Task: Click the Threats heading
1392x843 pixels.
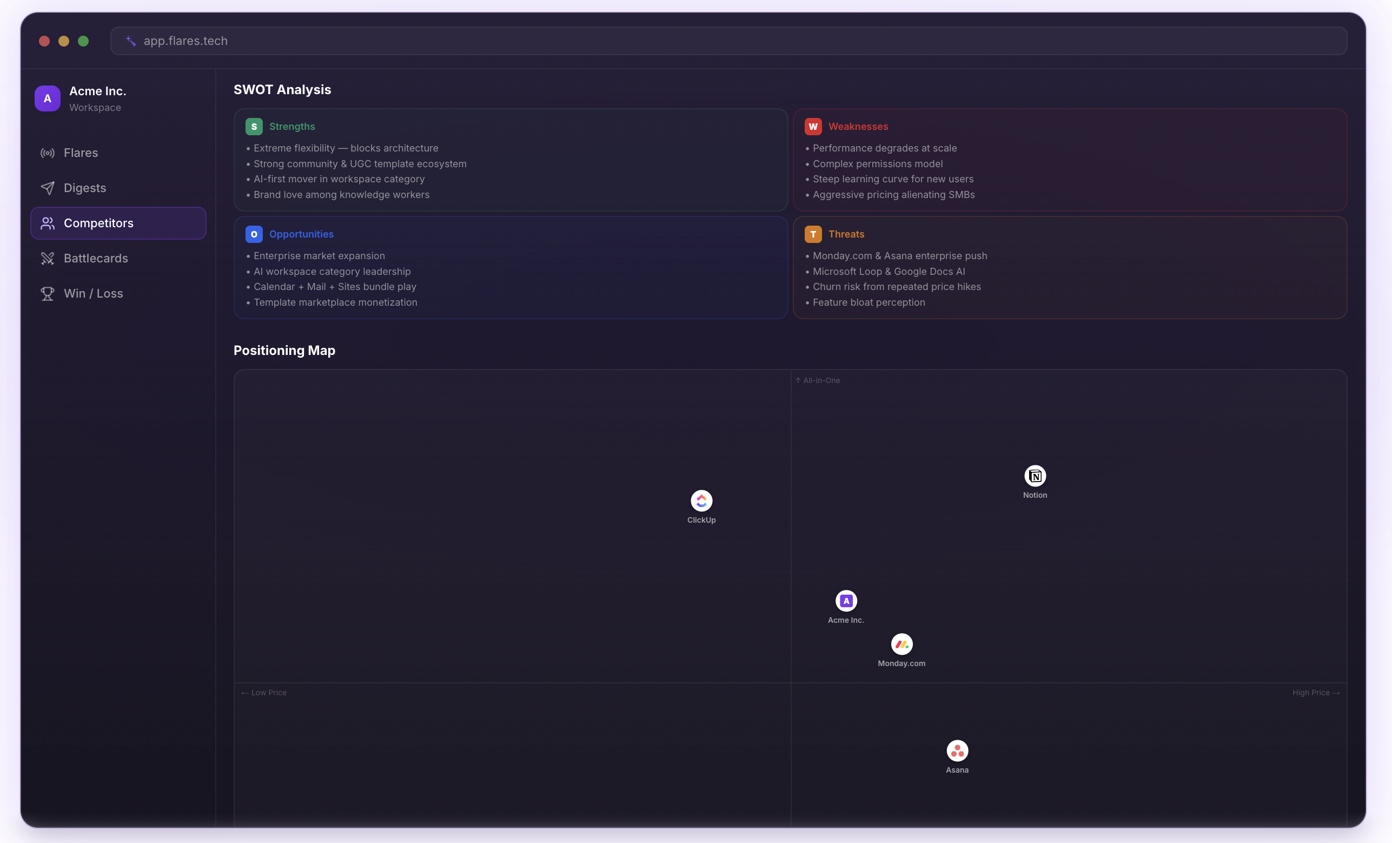Action: click(846, 234)
